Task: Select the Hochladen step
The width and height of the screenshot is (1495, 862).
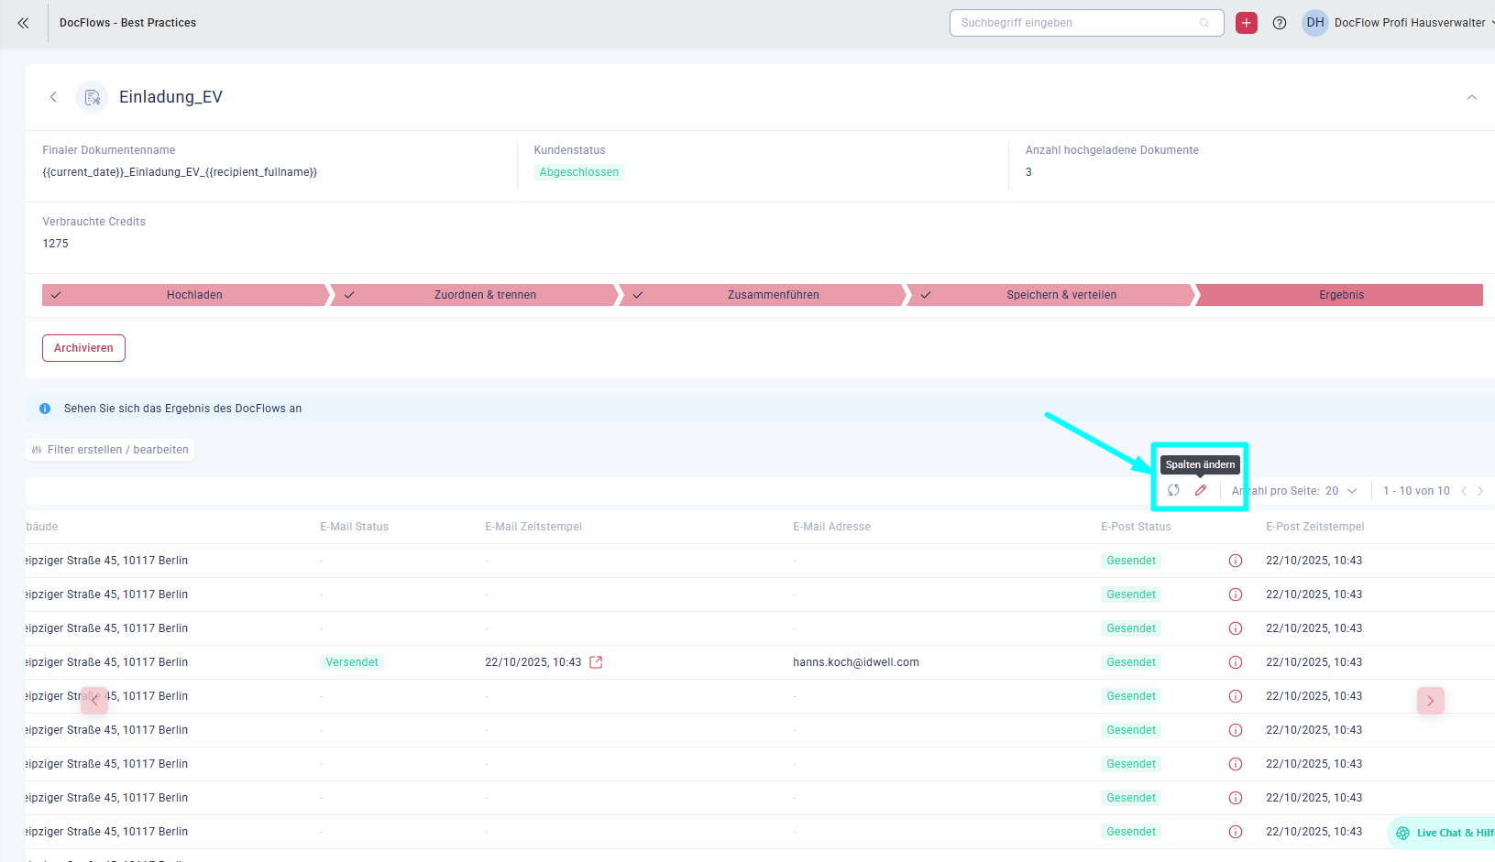Action: tap(193, 295)
